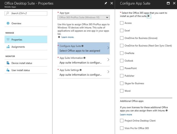Enable the Outlook checkbox
The width and height of the screenshot is (177, 134).
click(122, 61)
